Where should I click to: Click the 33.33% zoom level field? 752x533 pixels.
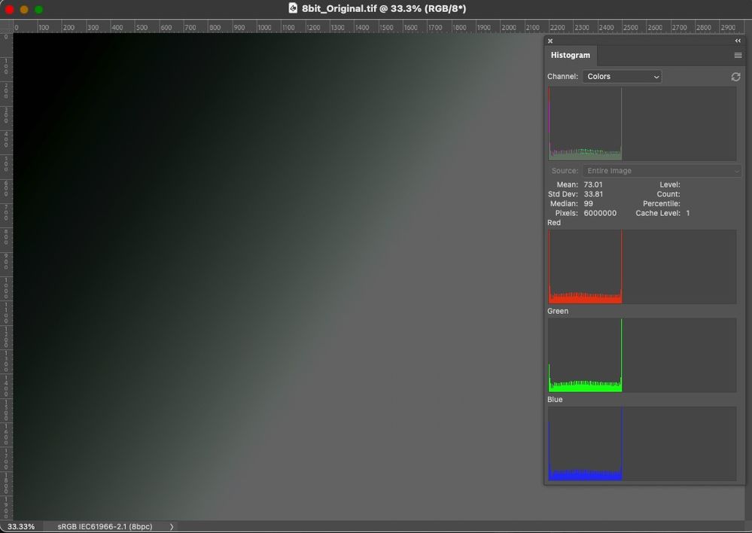[x=21, y=526]
